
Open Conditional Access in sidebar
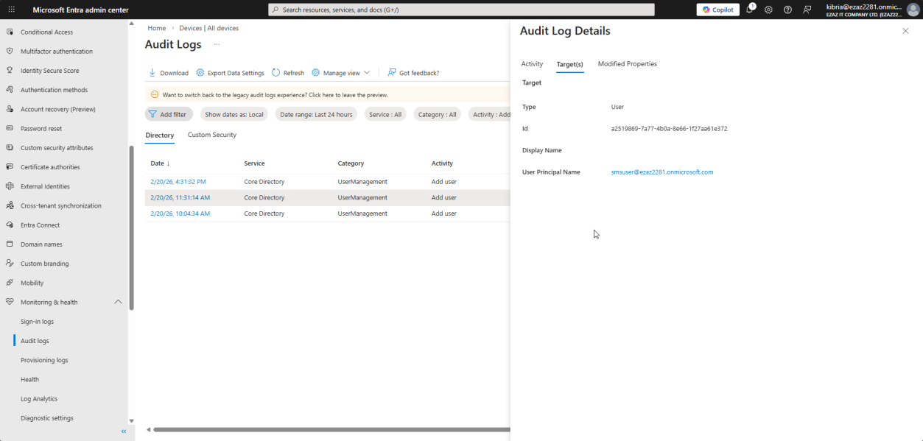[x=46, y=32]
